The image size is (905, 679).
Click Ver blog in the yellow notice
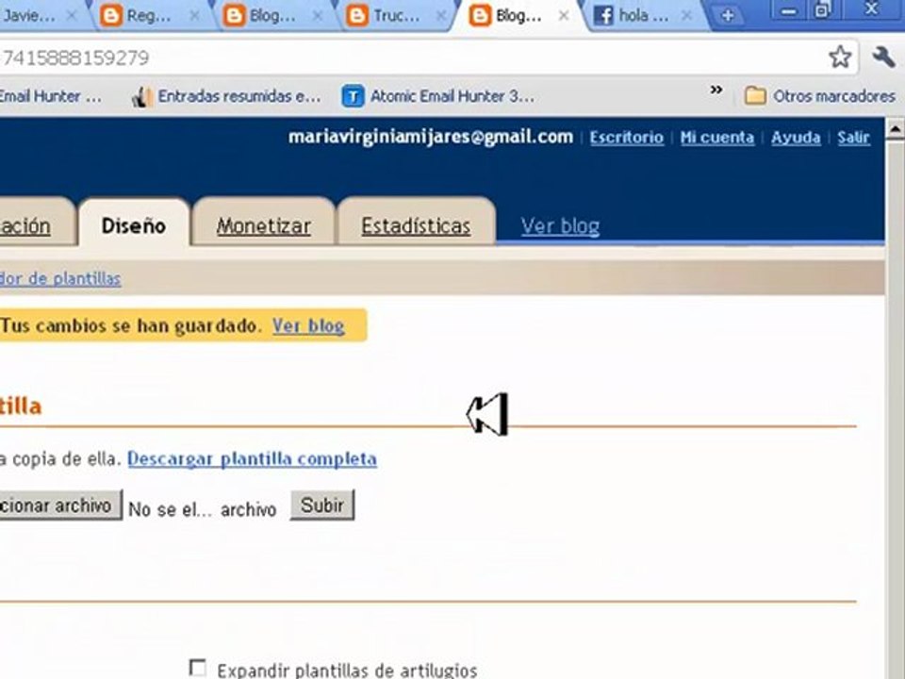pos(308,325)
